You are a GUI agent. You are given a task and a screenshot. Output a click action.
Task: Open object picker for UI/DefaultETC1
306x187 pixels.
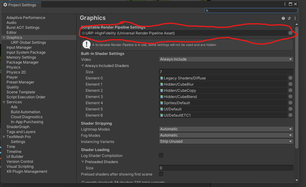(x=290, y=115)
